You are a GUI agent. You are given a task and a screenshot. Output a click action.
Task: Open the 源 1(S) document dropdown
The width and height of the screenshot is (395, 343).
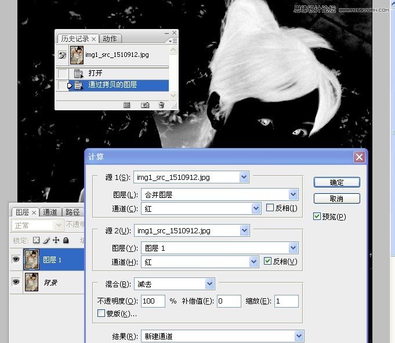244,177
